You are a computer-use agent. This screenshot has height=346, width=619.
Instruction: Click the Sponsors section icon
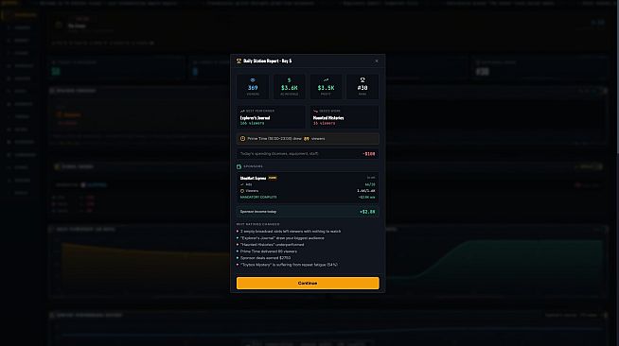point(239,166)
